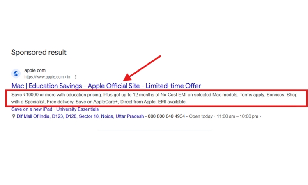Click the https://www.apple.com › in URL

(47, 77)
